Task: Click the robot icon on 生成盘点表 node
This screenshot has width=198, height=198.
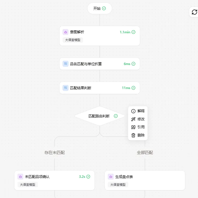Action: tap(111, 177)
